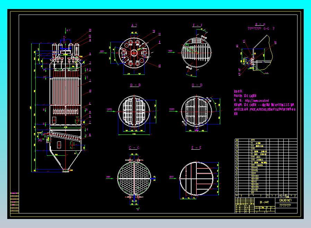Select the revision table at bottom-left border
This screenshot has height=228, width=311.
15,203
